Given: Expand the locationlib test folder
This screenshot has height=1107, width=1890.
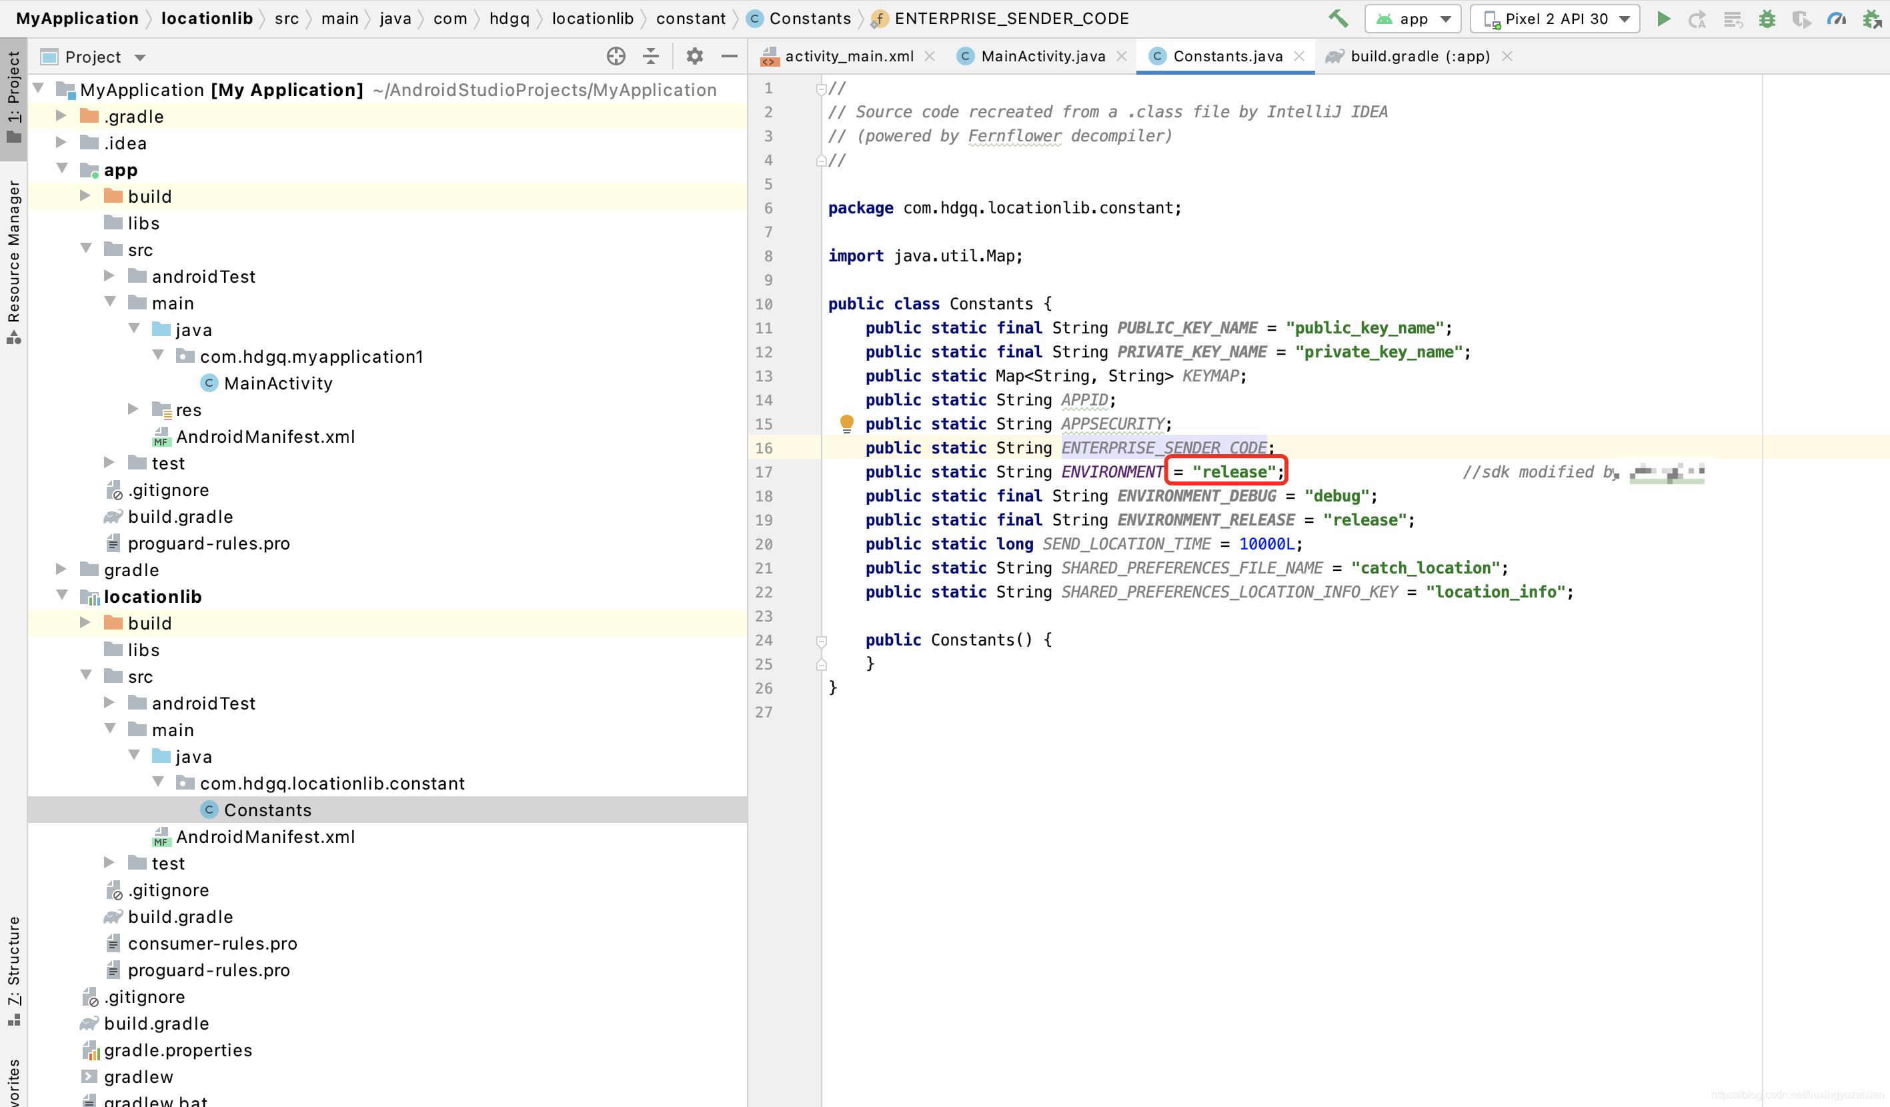Looking at the screenshot, I should pyautogui.click(x=109, y=862).
